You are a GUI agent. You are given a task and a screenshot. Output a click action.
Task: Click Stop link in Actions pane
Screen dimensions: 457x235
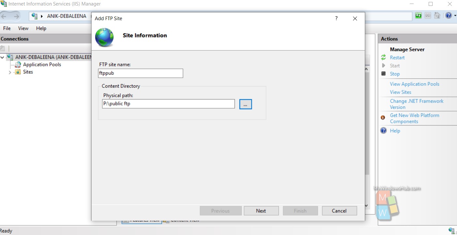pyautogui.click(x=395, y=74)
